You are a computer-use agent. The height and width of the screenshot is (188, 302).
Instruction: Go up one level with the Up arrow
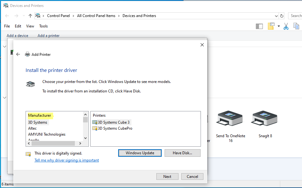click(30, 16)
